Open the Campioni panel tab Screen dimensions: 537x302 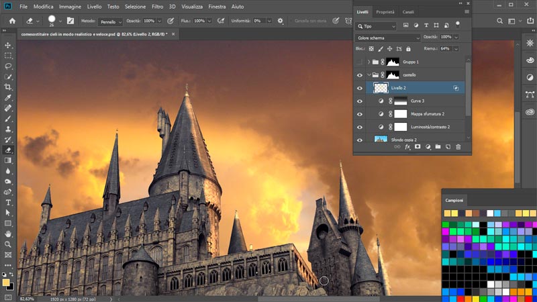(x=454, y=200)
